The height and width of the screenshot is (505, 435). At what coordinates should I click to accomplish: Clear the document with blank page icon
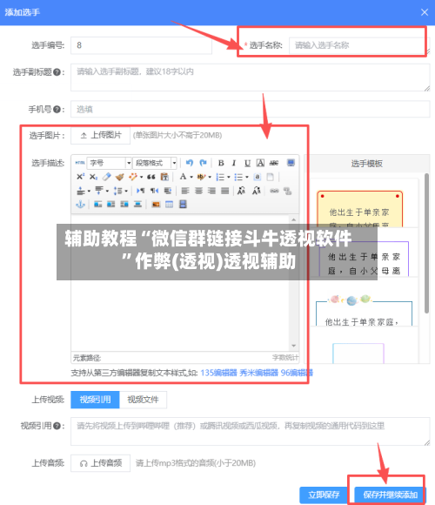(x=271, y=177)
